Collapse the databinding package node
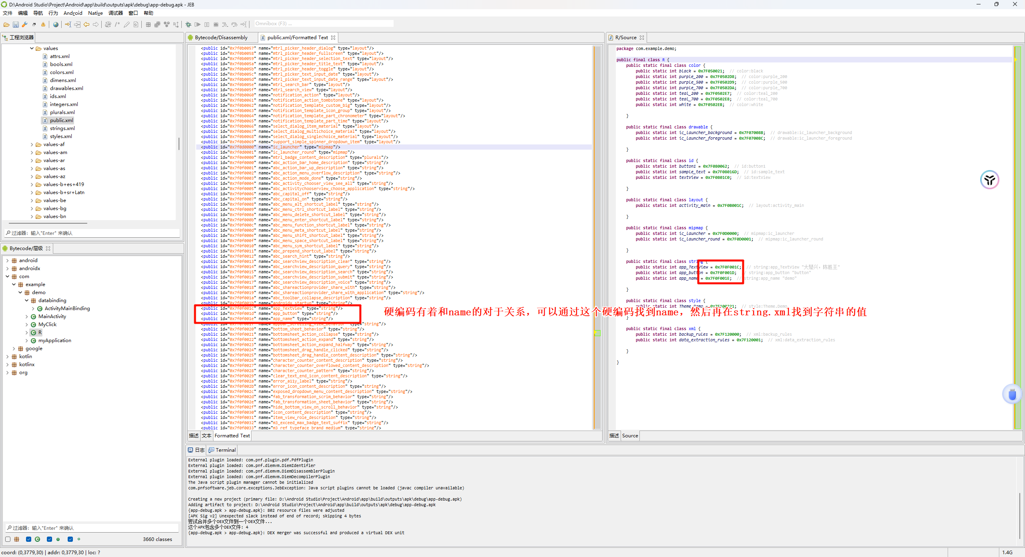This screenshot has height=557, width=1025. point(27,301)
